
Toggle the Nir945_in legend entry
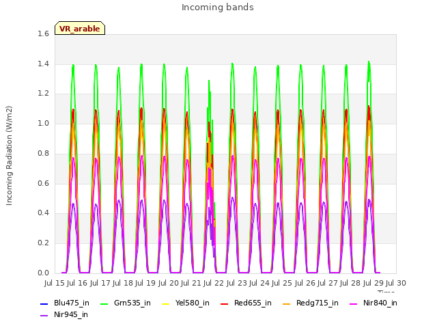pyautogui.click(x=64, y=315)
